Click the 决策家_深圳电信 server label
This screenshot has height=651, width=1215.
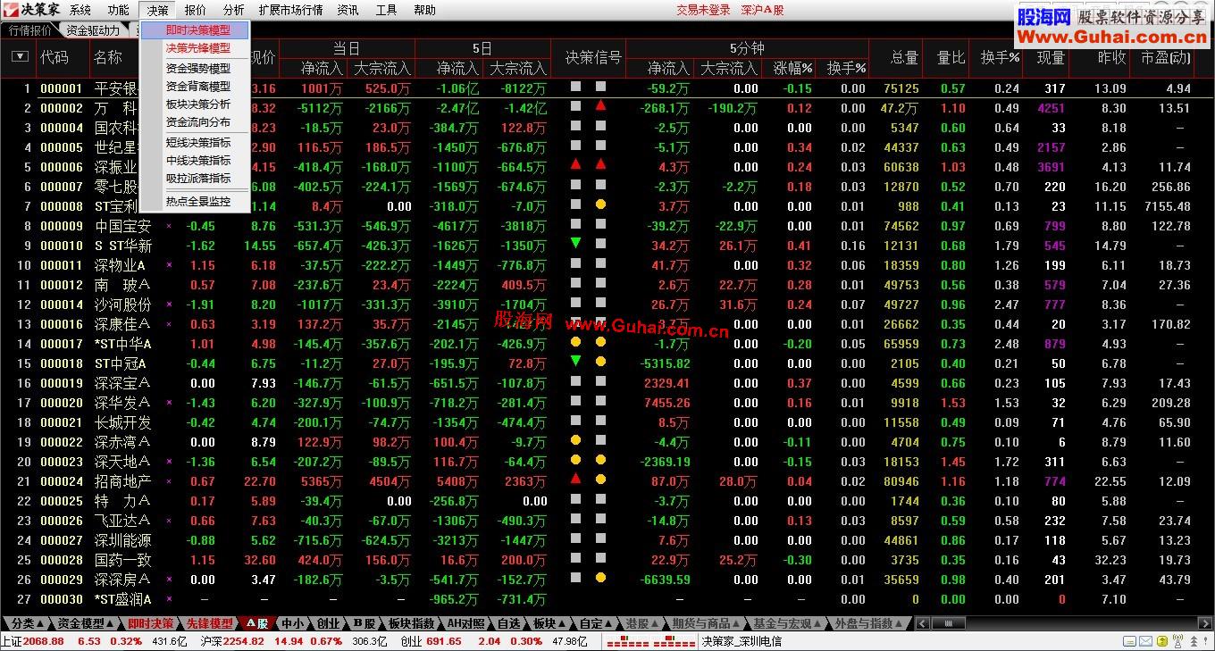[x=742, y=641]
